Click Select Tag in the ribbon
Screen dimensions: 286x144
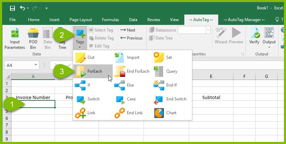click(x=101, y=30)
